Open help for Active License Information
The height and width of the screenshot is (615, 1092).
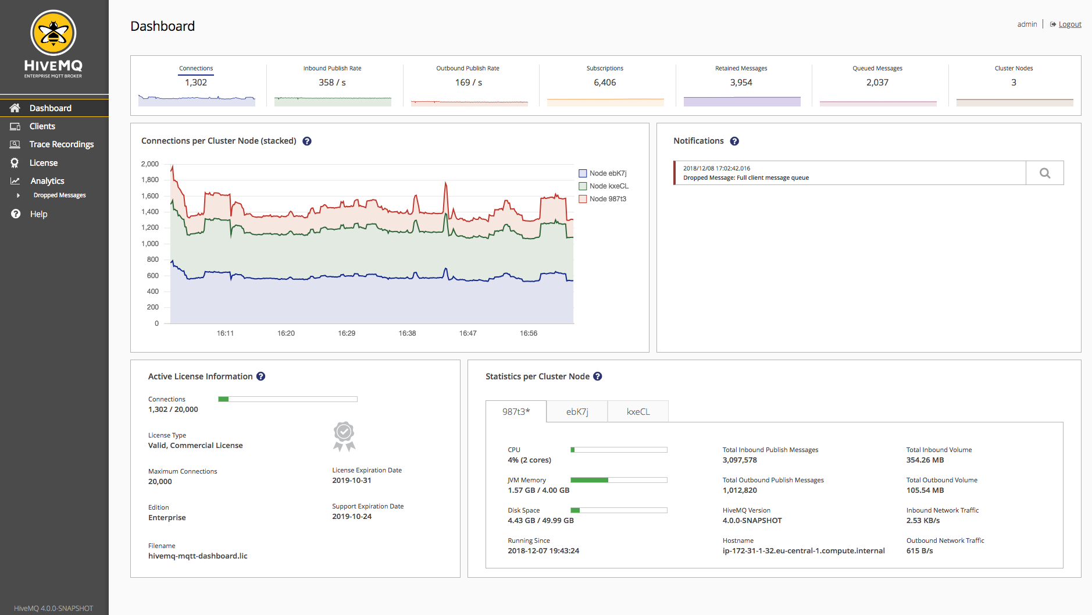(x=261, y=376)
